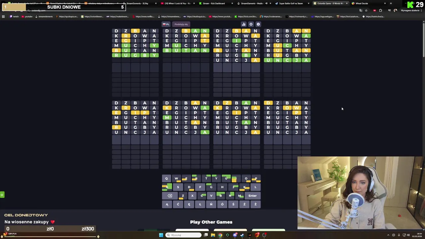Tap the S key on the on-screen keyboard
This screenshot has height=239, width=425.
[x=178, y=187]
